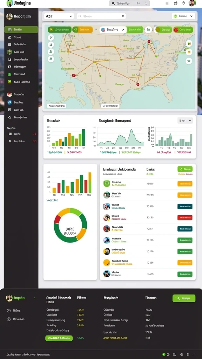Click the hamburger menu icon in the top bar
Viewport: 202px width, 359px height.
click(167, 3)
